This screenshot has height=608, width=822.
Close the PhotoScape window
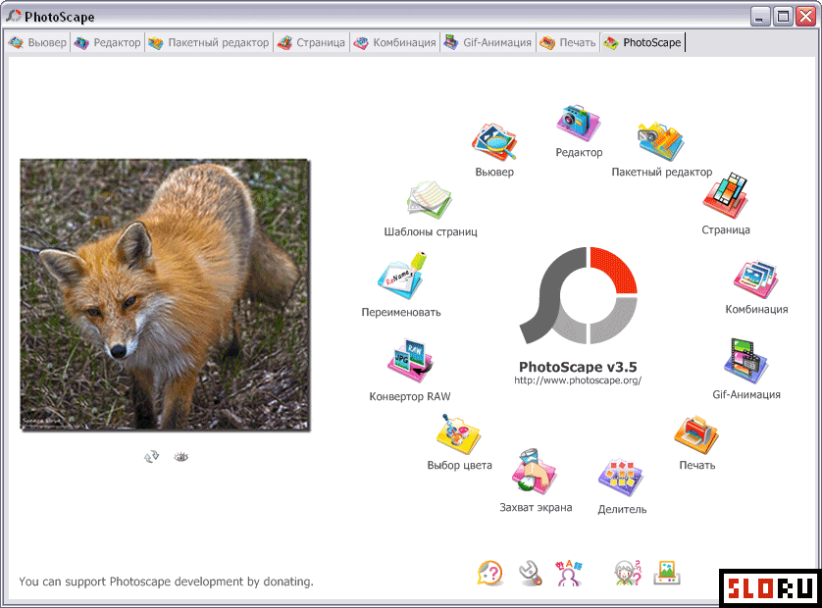805,17
